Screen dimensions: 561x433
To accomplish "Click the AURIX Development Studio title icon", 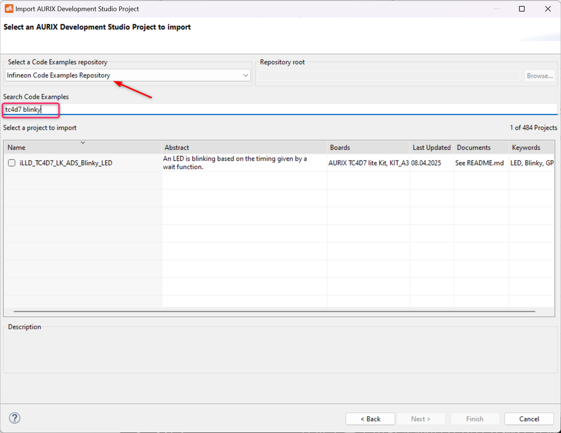I will [8, 9].
